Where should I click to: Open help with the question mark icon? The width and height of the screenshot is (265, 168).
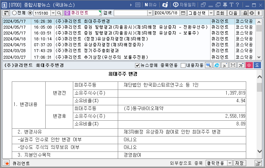point(237,5)
